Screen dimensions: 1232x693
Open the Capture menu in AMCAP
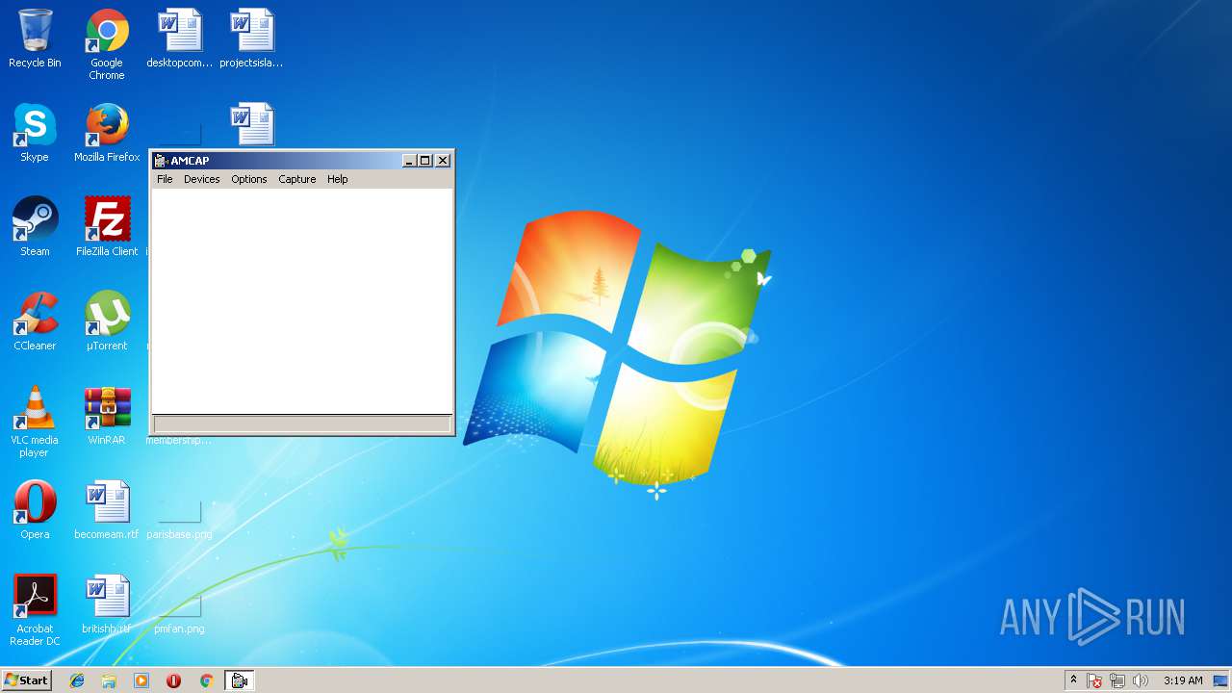(296, 179)
